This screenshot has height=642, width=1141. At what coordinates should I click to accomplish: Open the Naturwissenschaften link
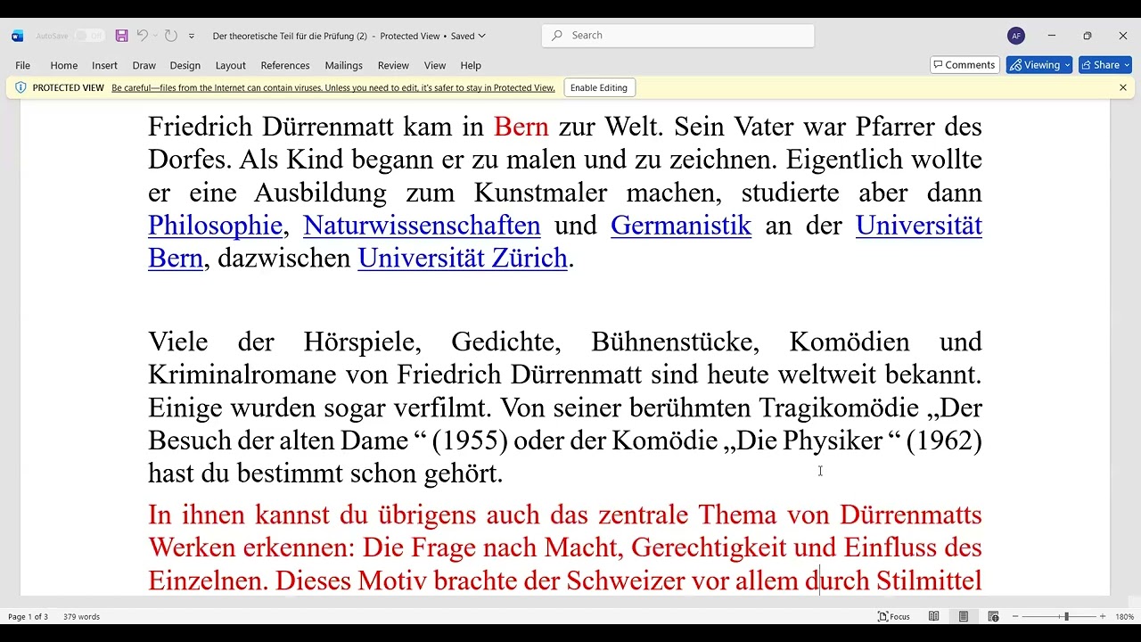coord(422,226)
